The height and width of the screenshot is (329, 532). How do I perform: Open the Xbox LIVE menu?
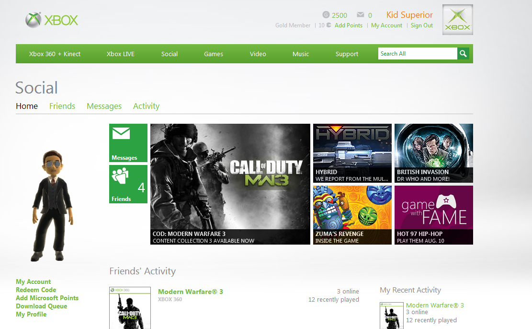point(121,54)
